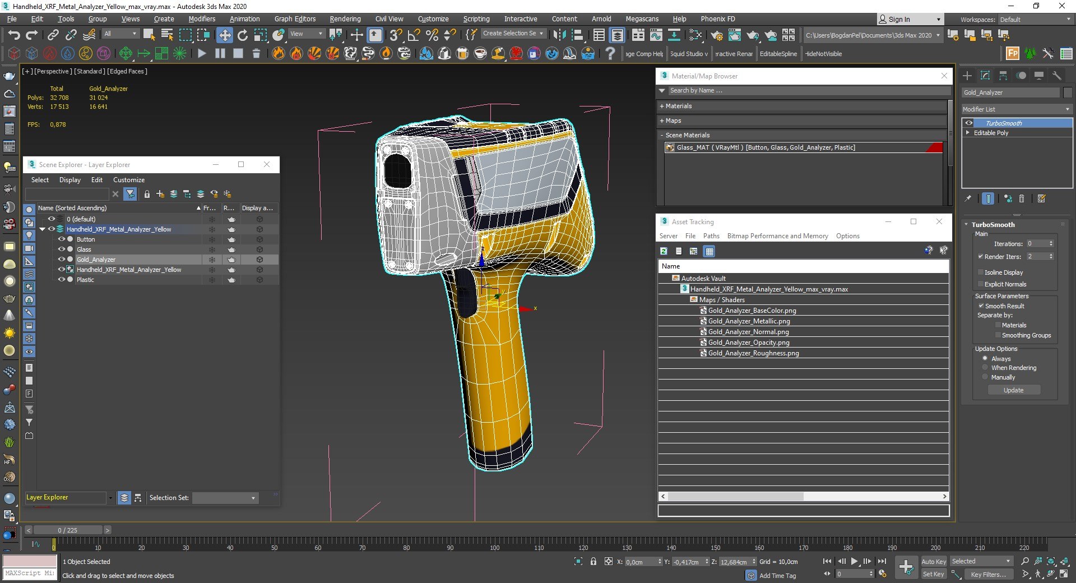The height and width of the screenshot is (583, 1076).
Task: Click the timeline frame slider 0 / 225
Action: [68, 530]
